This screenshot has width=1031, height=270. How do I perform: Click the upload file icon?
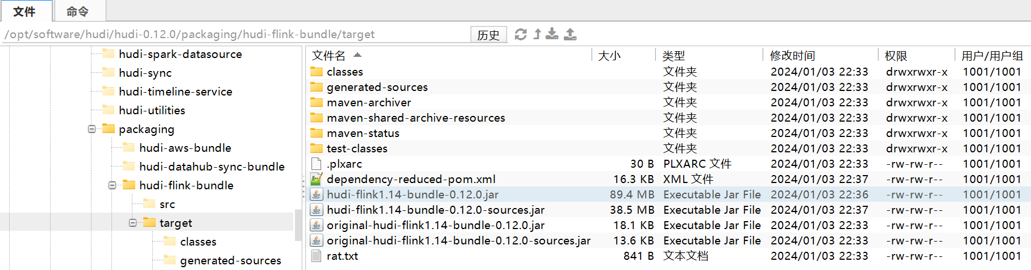click(x=570, y=34)
